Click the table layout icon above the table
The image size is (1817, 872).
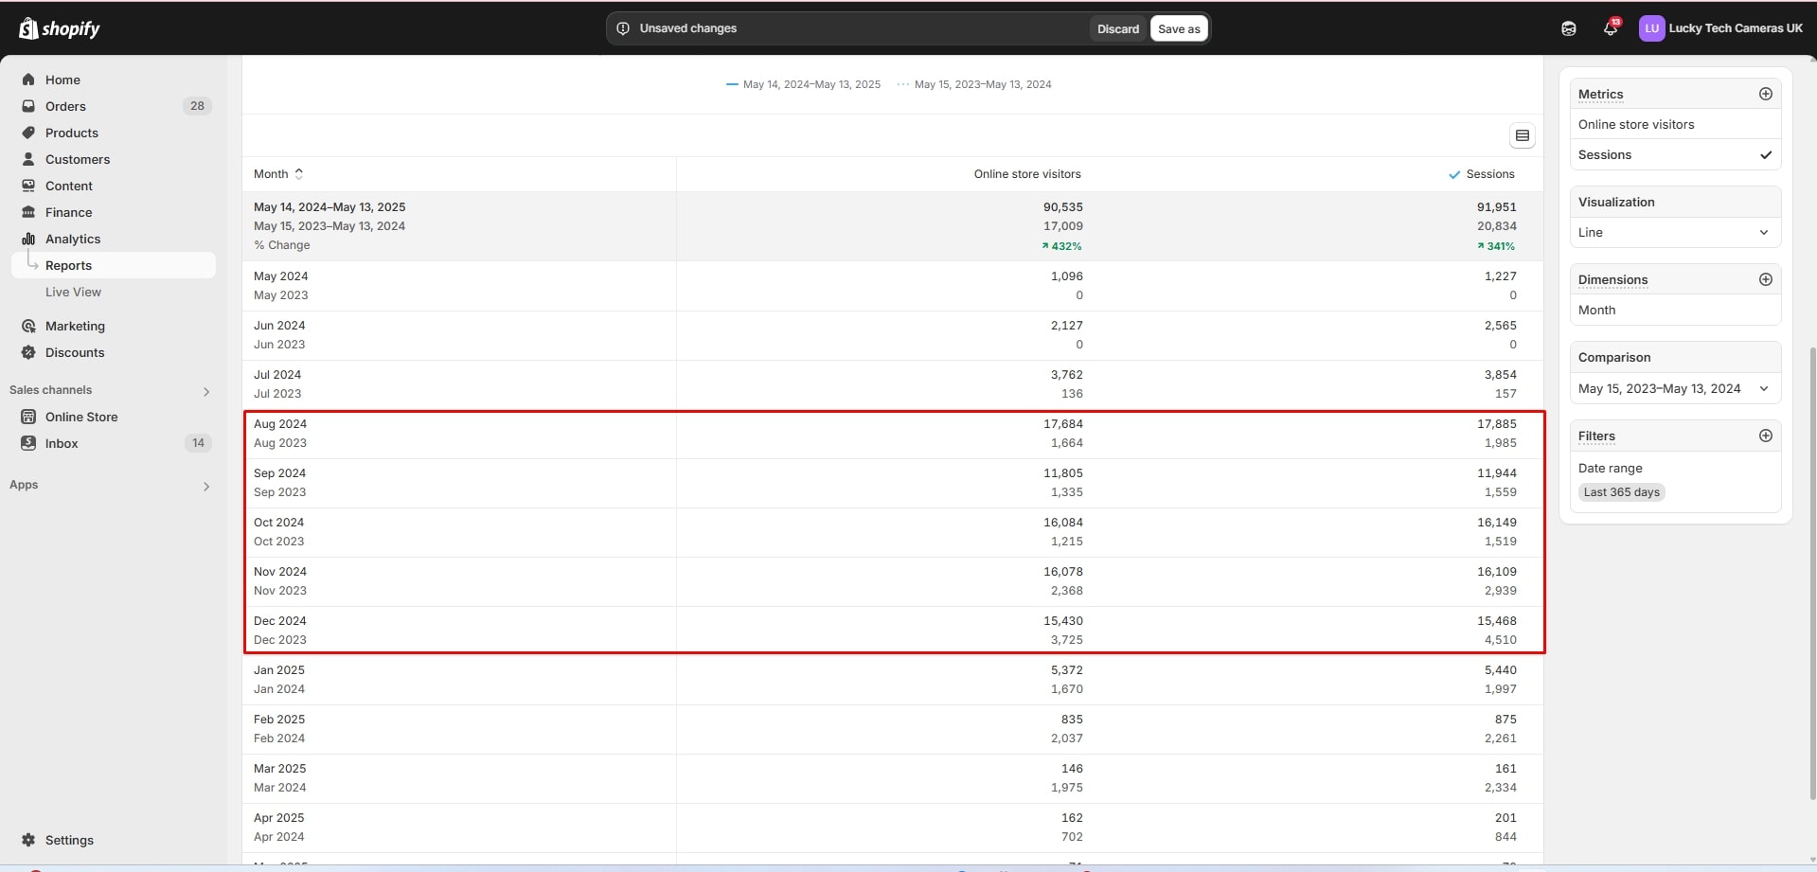coord(1522,135)
